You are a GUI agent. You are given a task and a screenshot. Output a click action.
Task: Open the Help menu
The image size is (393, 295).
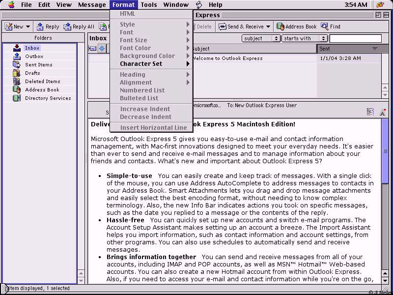[216, 4]
